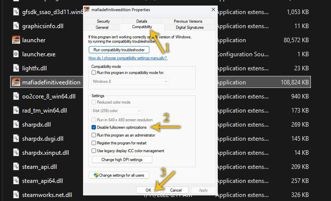Select the graphicsinfo.dll file name
Viewport: 331px width, 201px height.
click(x=43, y=26)
